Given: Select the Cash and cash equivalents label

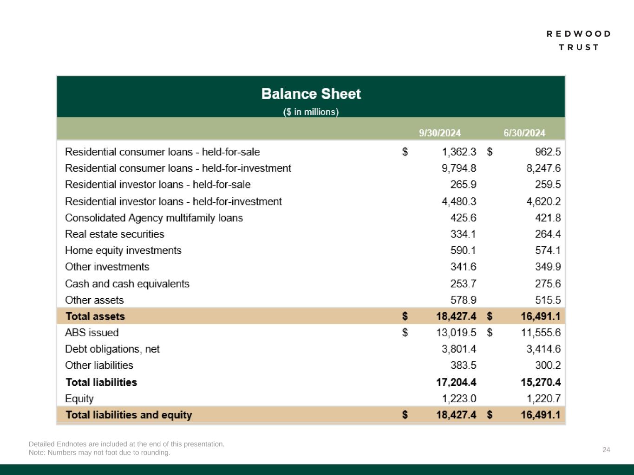Looking at the screenshot, I should [127, 284].
